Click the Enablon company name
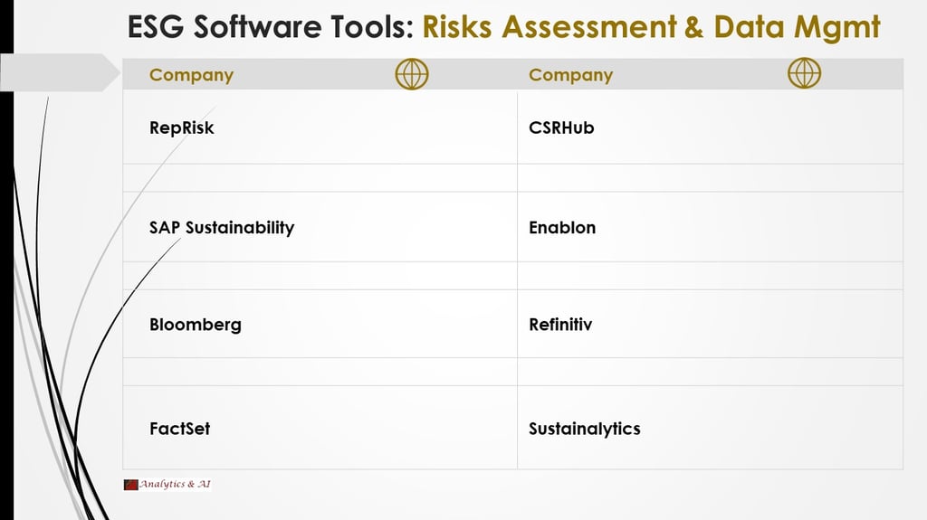Screen dimensions: 927x520 coord(562,228)
